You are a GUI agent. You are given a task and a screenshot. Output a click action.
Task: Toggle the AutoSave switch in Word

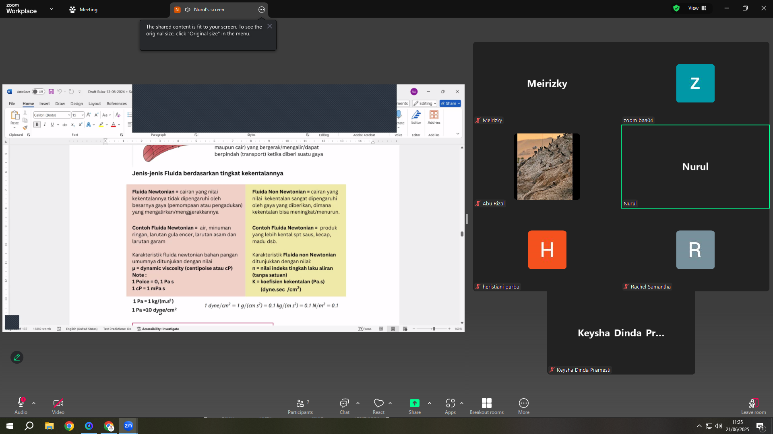tap(38, 92)
